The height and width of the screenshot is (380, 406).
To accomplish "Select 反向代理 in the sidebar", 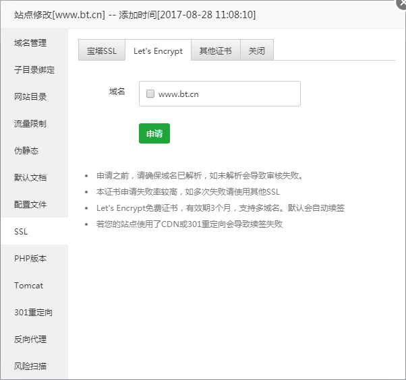I will click(x=31, y=339).
